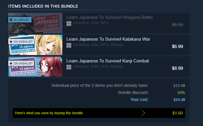Click Windows icon beside Katakana War genres
The width and height of the screenshot is (203, 126).
[x=69, y=45]
